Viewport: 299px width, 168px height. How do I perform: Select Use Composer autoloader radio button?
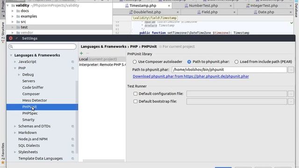[x=135, y=62]
